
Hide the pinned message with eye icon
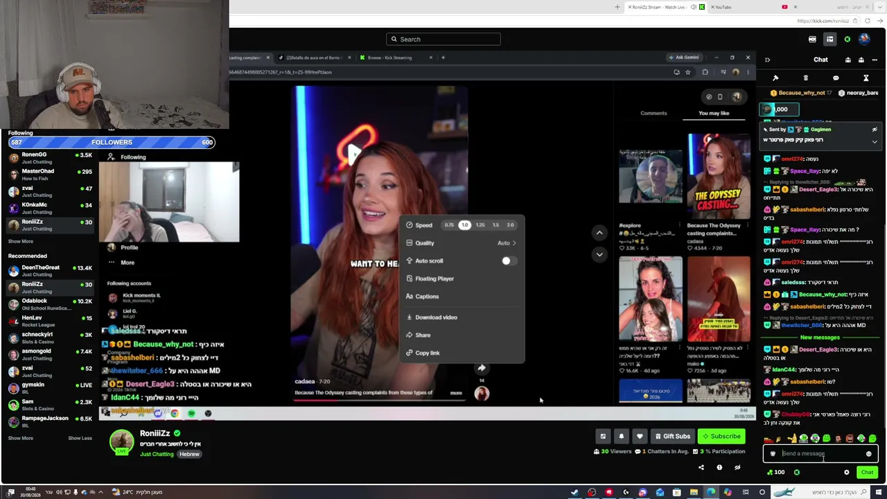[x=875, y=130]
